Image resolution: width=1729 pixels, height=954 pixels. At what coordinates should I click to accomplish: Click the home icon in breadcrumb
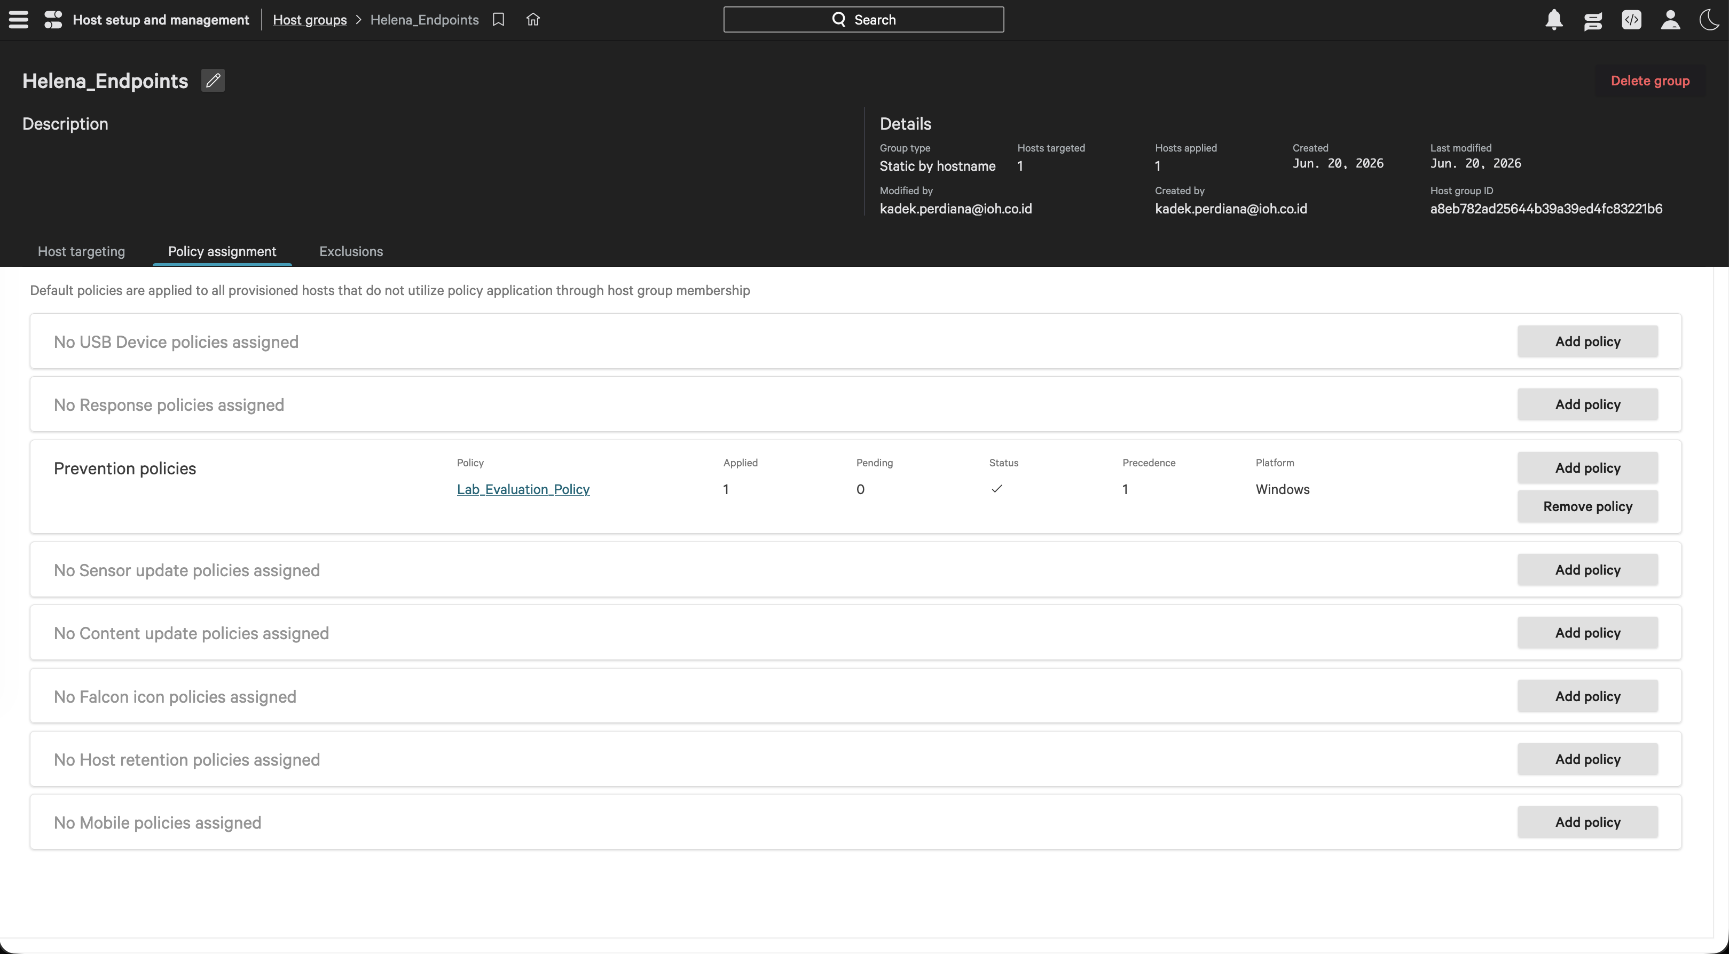point(533,19)
